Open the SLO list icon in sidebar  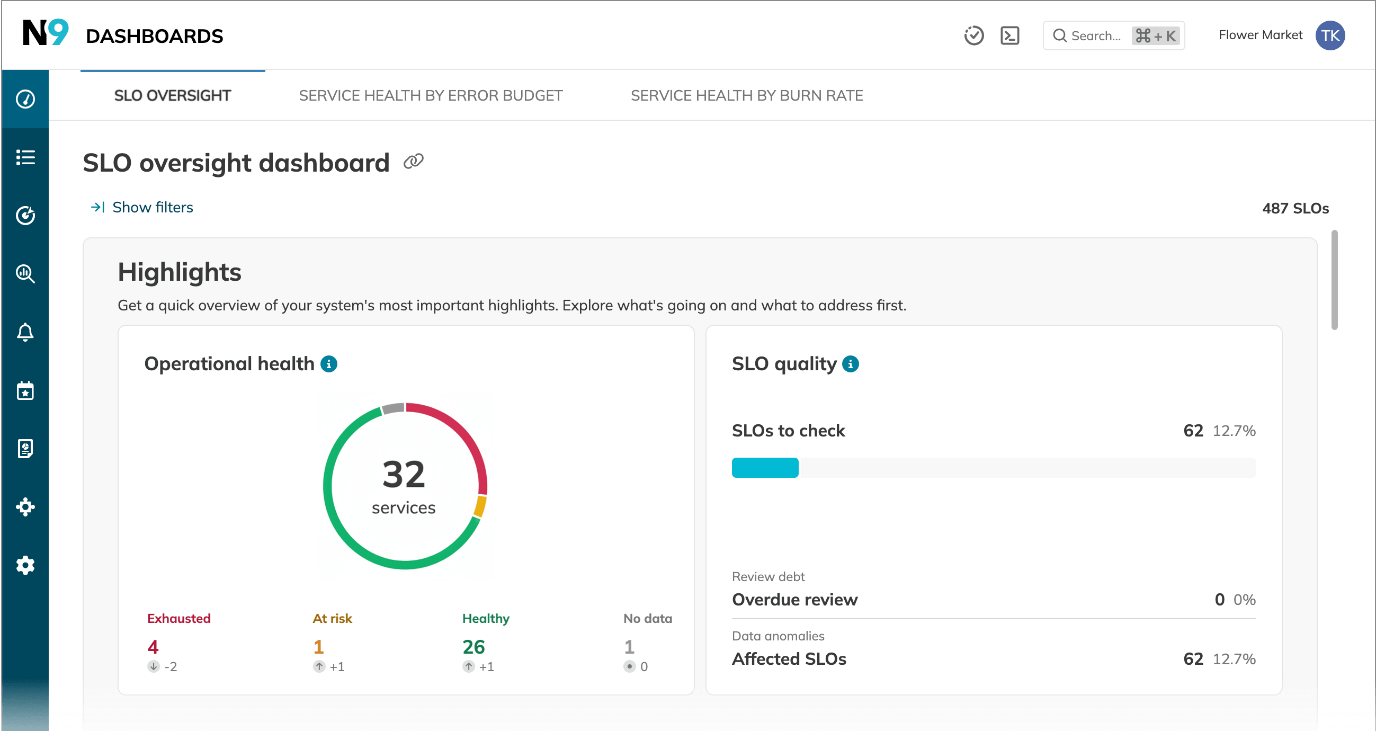(x=25, y=158)
